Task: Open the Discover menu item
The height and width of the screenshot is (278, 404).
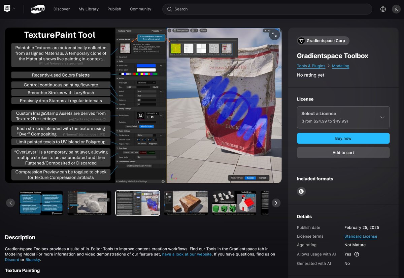Action: click(62, 9)
